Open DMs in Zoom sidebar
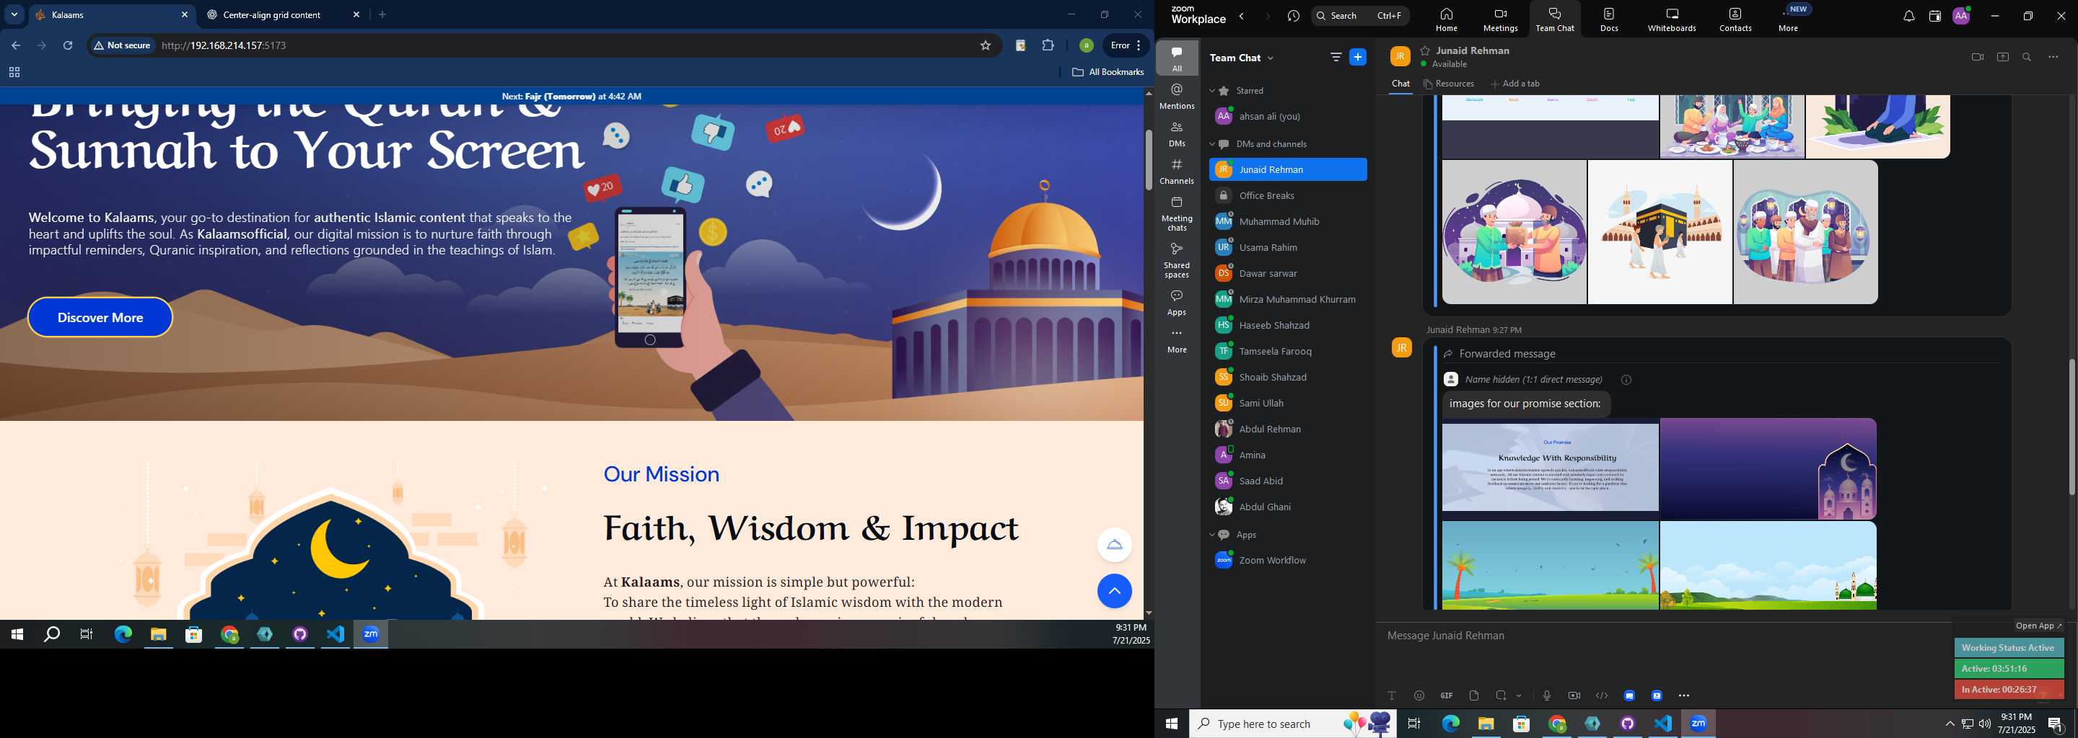The height and width of the screenshot is (738, 2078). pos(1177,134)
